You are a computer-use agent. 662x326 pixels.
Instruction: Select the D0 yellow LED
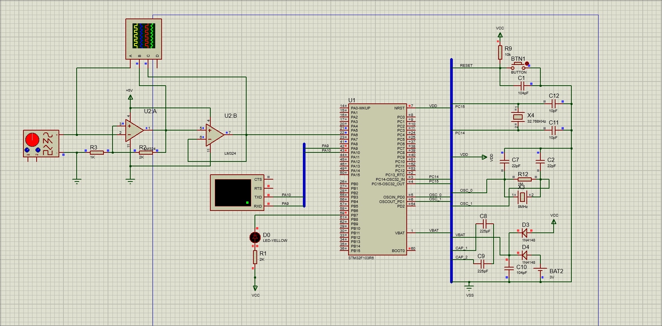255,237
